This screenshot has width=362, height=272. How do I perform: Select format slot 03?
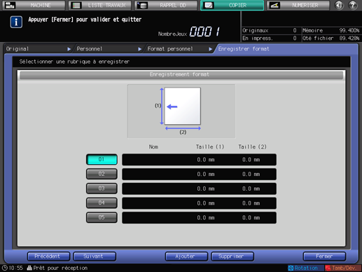102,189
